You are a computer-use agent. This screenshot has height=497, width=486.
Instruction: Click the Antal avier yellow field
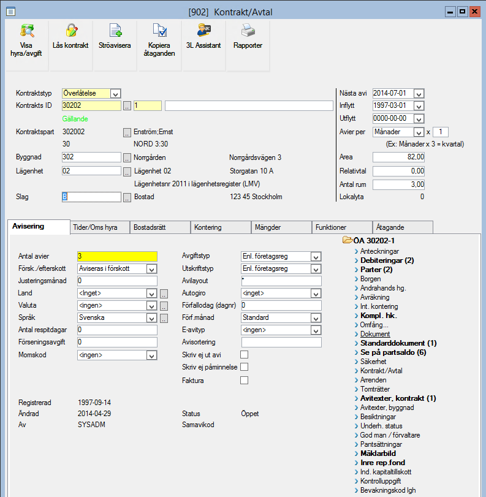tap(117, 256)
